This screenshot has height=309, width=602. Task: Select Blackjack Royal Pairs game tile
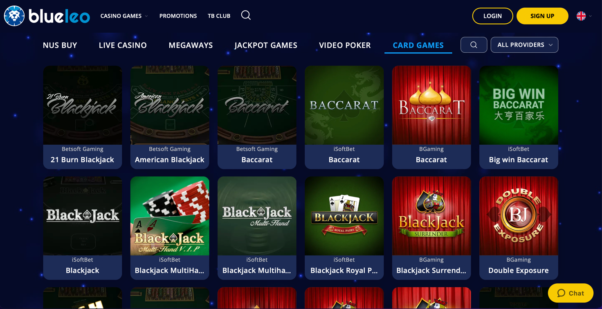coord(344,216)
